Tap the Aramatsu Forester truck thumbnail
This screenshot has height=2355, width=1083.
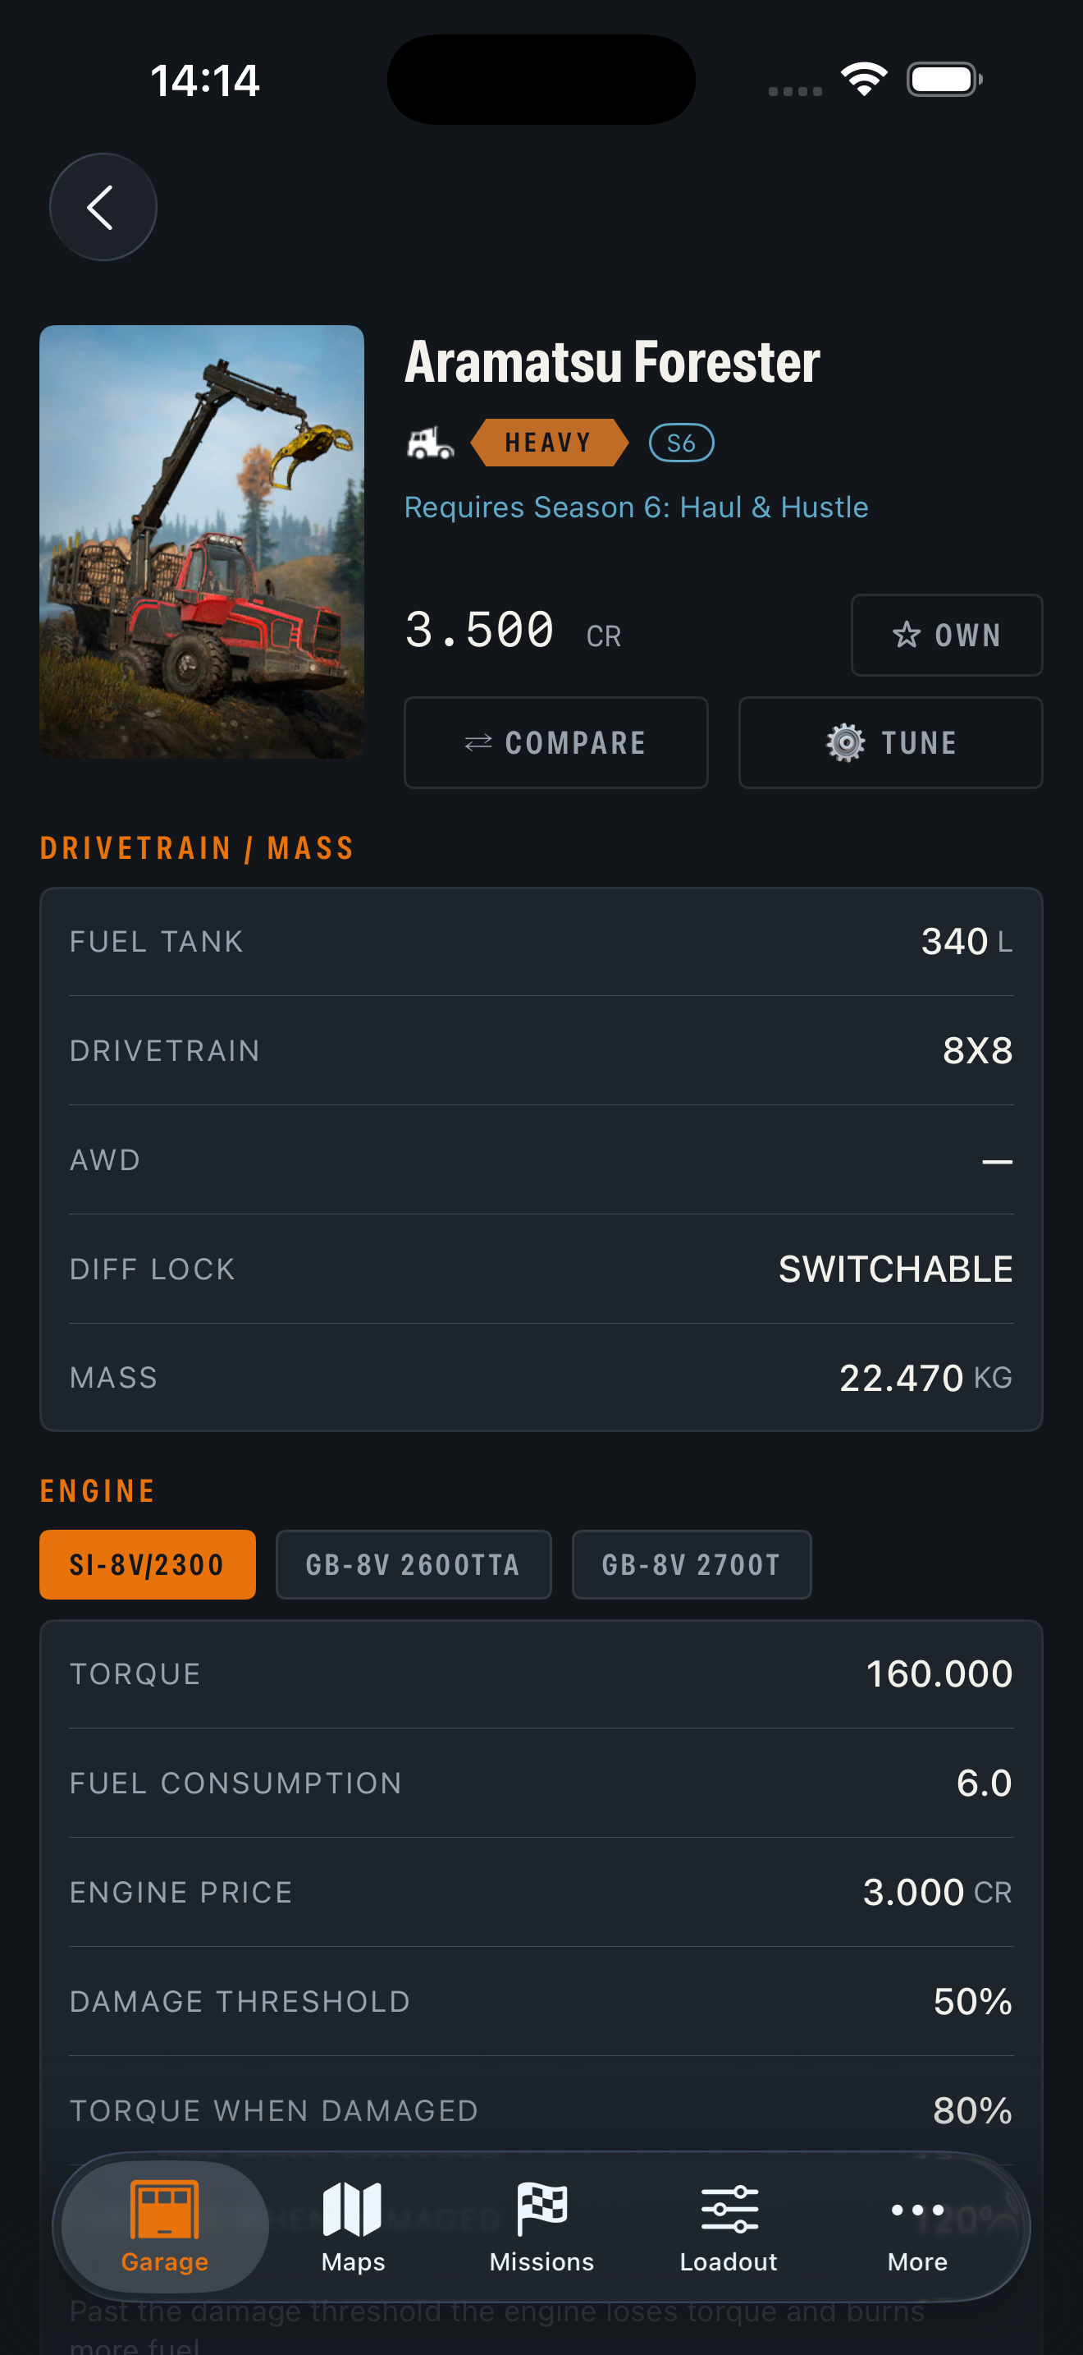tap(202, 541)
